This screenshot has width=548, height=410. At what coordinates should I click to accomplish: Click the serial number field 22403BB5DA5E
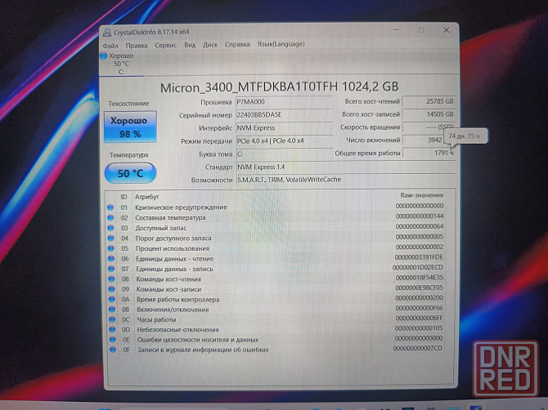(285, 115)
